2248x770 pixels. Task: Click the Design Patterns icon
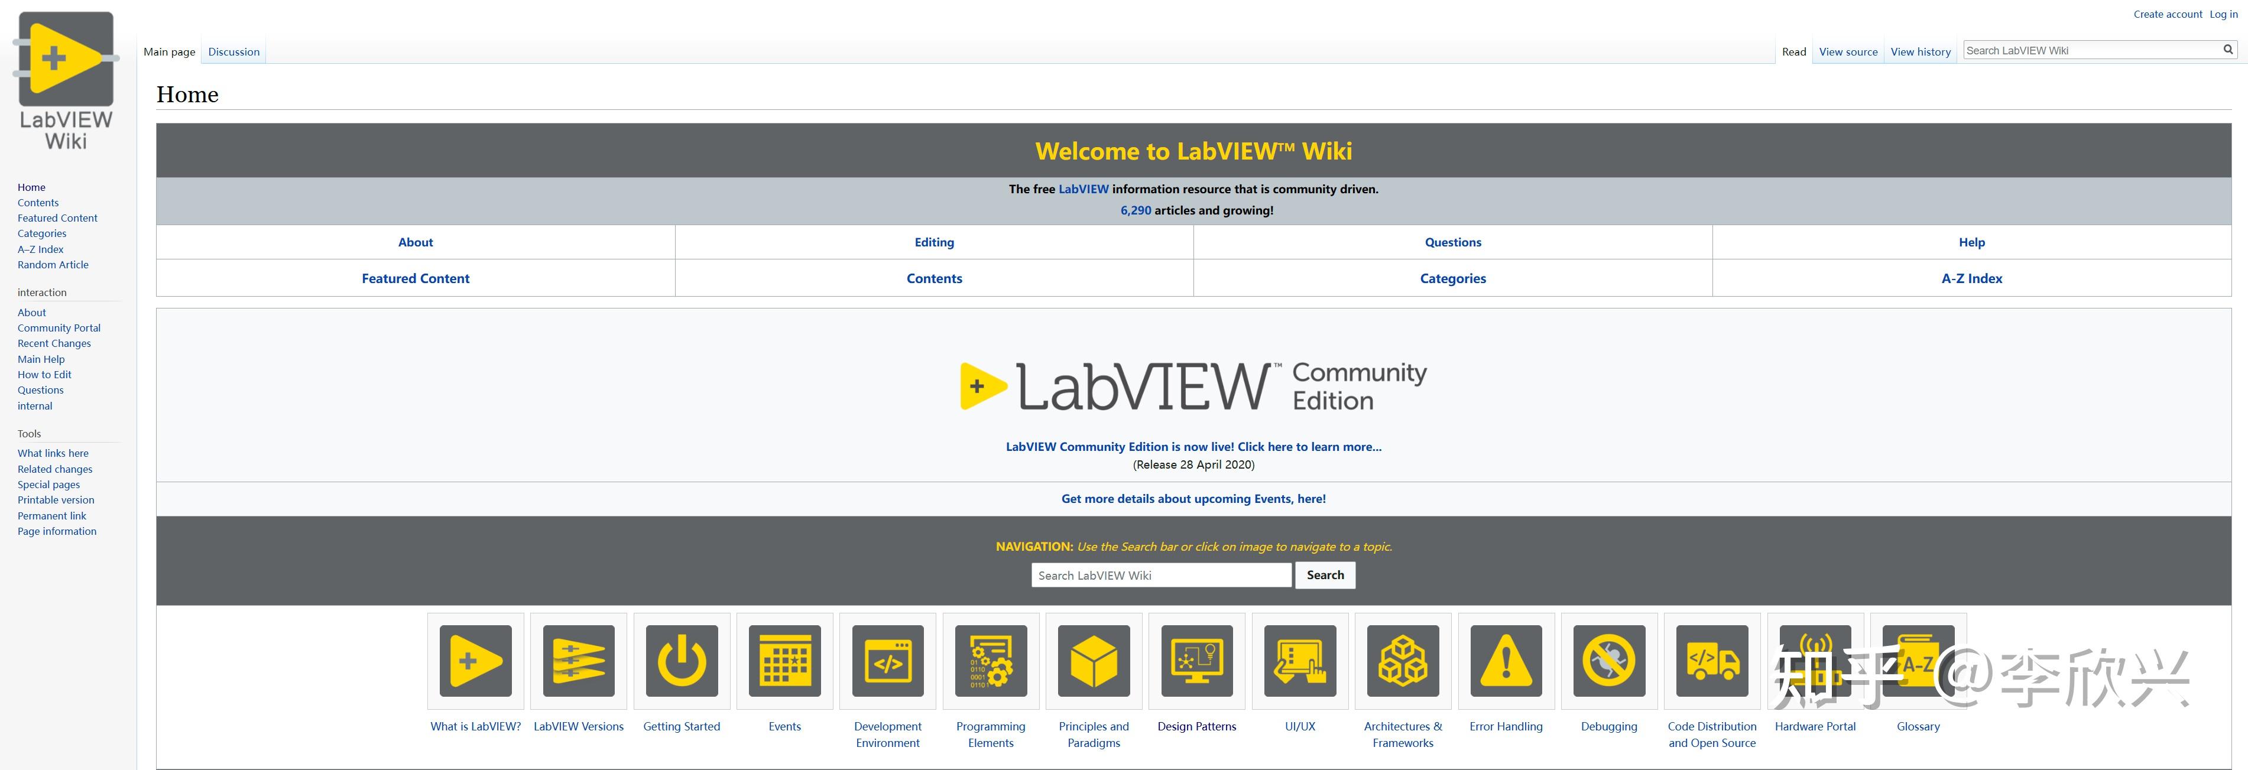(x=1196, y=661)
